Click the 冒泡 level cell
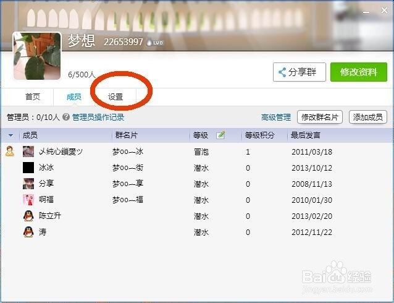394x303 pixels. [x=201, y=151]
